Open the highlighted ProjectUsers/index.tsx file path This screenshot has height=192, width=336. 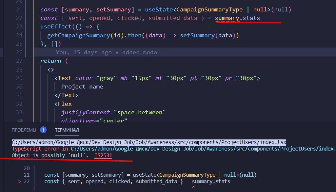(149, 142)
